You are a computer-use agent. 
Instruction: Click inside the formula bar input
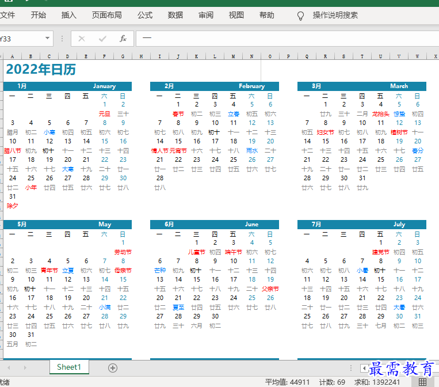click(x=287, y=39)
